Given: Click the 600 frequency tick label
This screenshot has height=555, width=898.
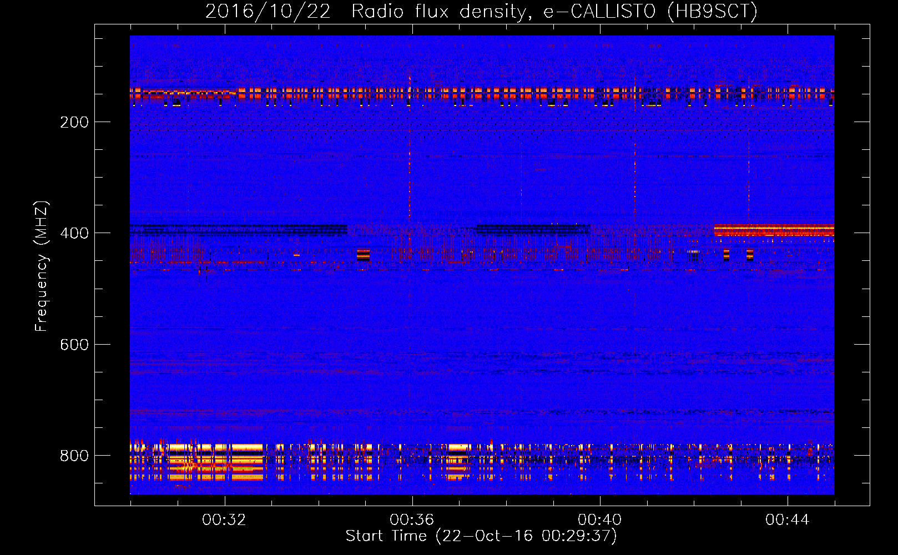Looking at the screenshot, I should (74, 345).
